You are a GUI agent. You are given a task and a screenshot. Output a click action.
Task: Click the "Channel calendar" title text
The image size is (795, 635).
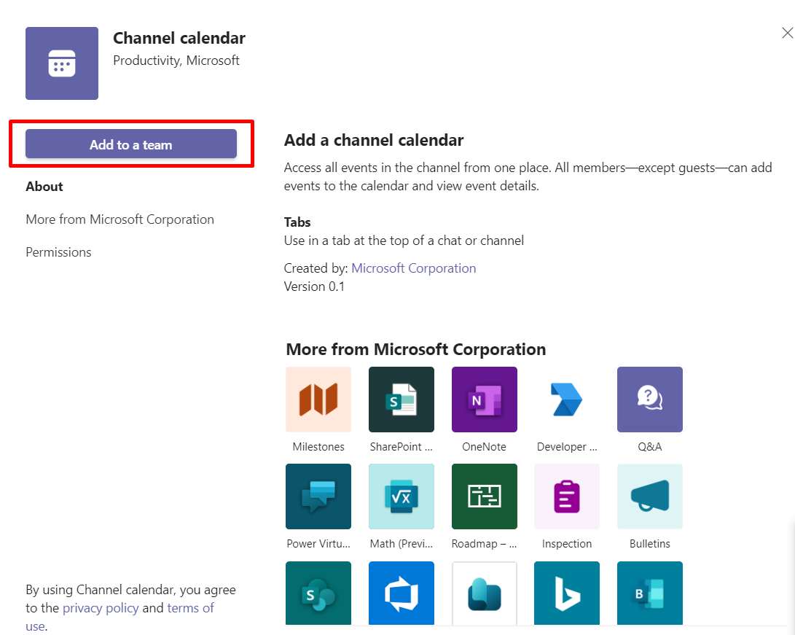[179, 38]
